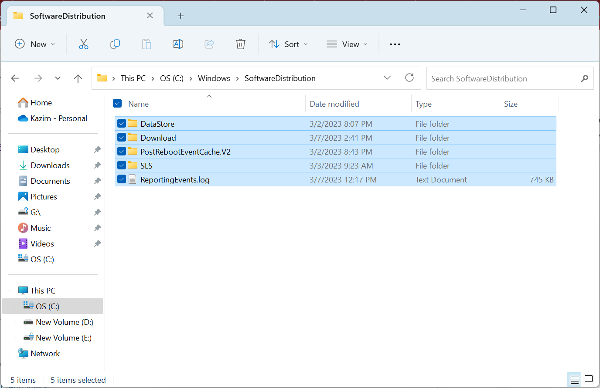
Task: Open G:\ drive in quick access
Action: click(x=30, y=213)
